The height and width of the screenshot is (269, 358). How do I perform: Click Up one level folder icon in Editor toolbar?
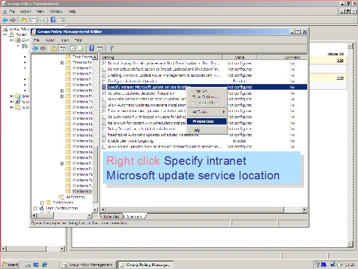(x=54, y=48)
